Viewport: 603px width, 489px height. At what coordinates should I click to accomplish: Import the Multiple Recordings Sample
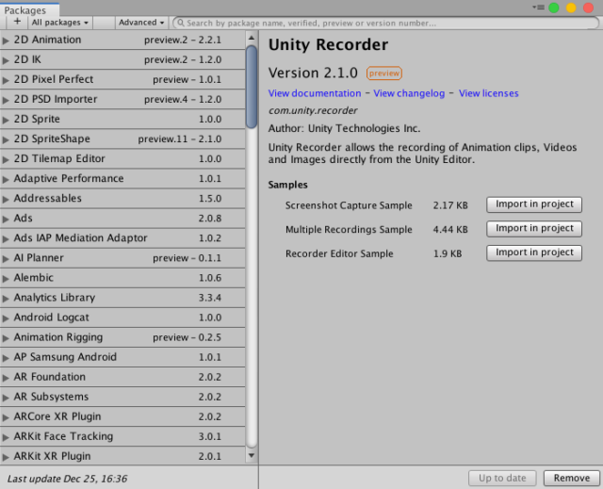(534, 229)
